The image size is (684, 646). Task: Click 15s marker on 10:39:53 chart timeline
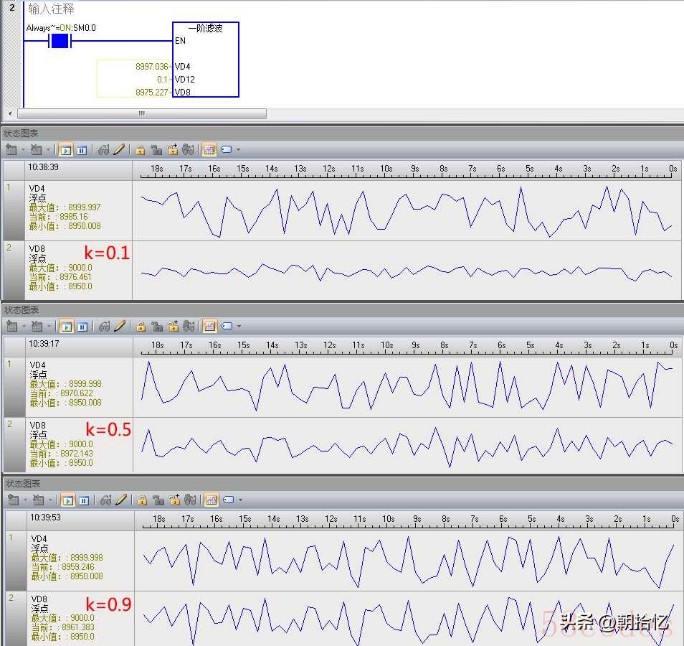244,518
